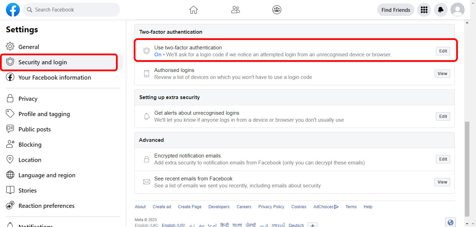Click the Encrypted notification emails lock icon
Image resolution: width=476 pixels, height=227 pixels.
[x=147, y=159]
